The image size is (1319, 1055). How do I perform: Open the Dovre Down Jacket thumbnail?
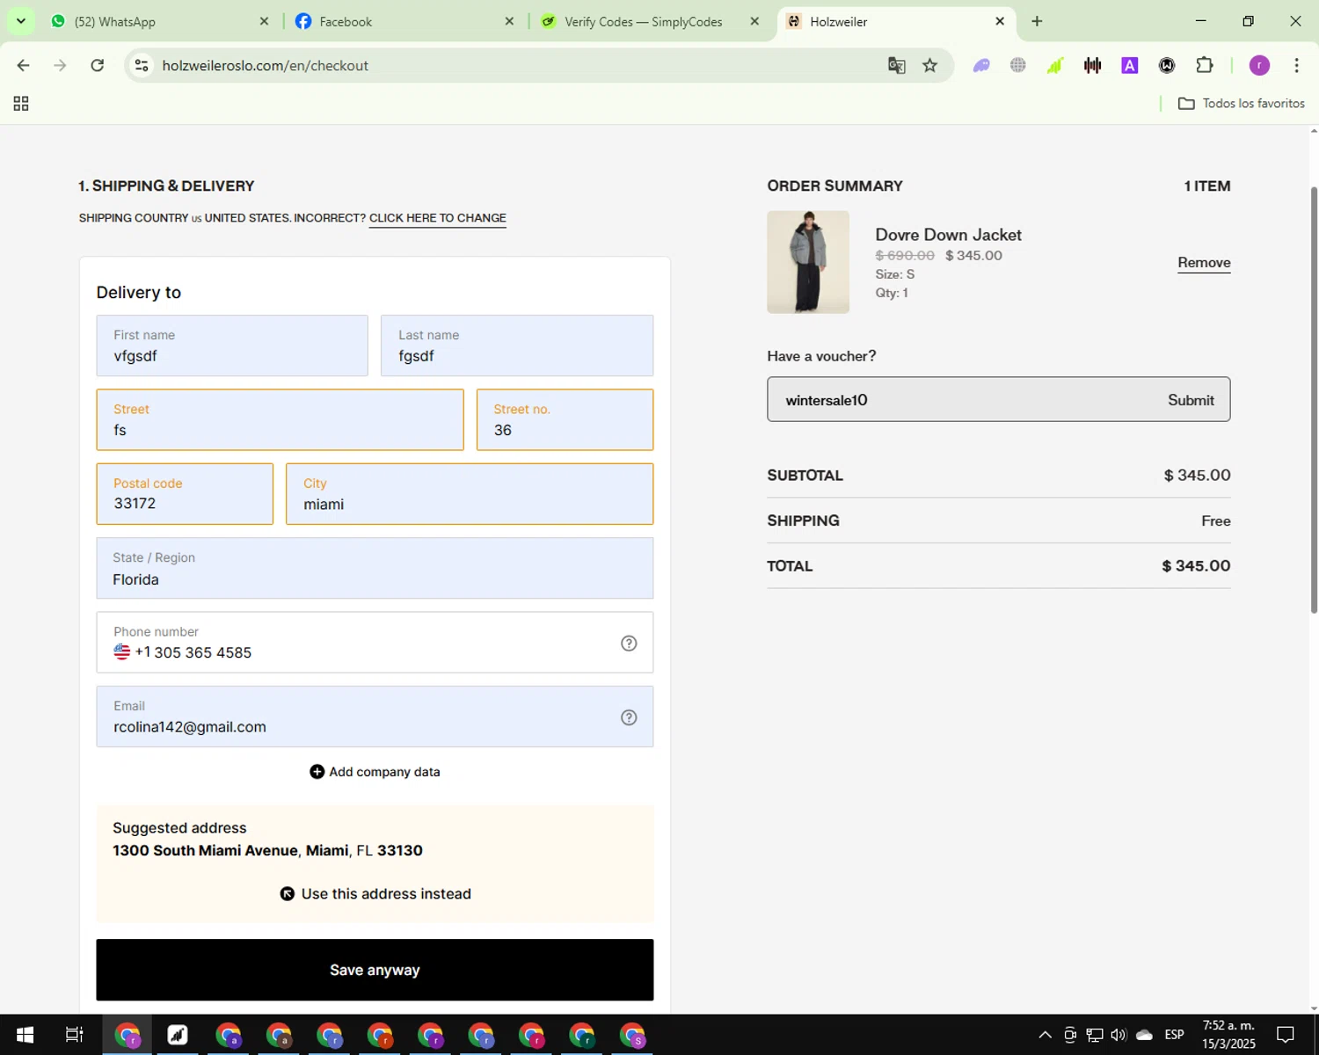click(x=808, y=262)
